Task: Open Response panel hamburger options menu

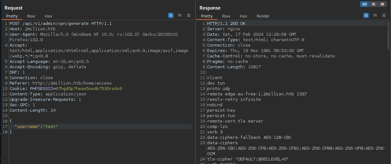Action: pyautogui.click(x=384, y=15)
